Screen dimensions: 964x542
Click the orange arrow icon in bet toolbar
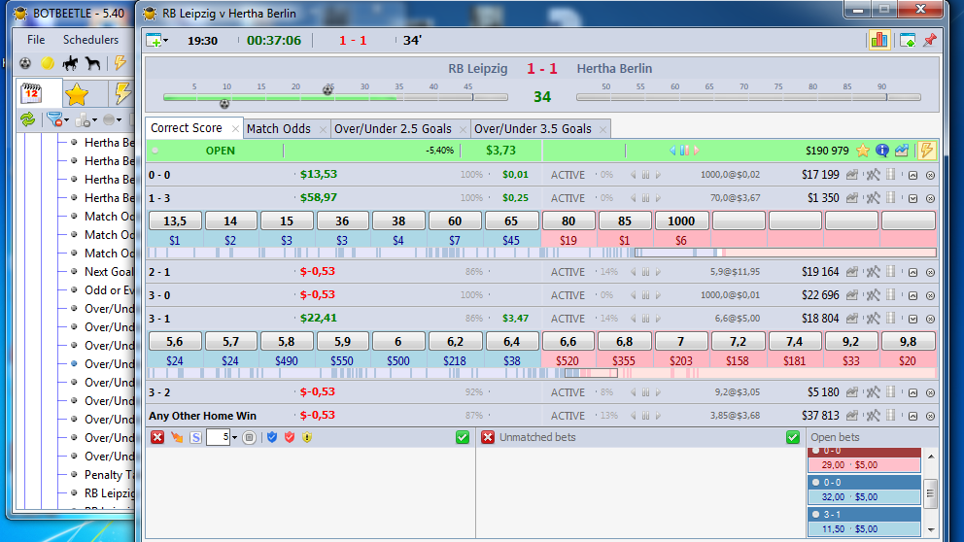(x=177, y=437)
